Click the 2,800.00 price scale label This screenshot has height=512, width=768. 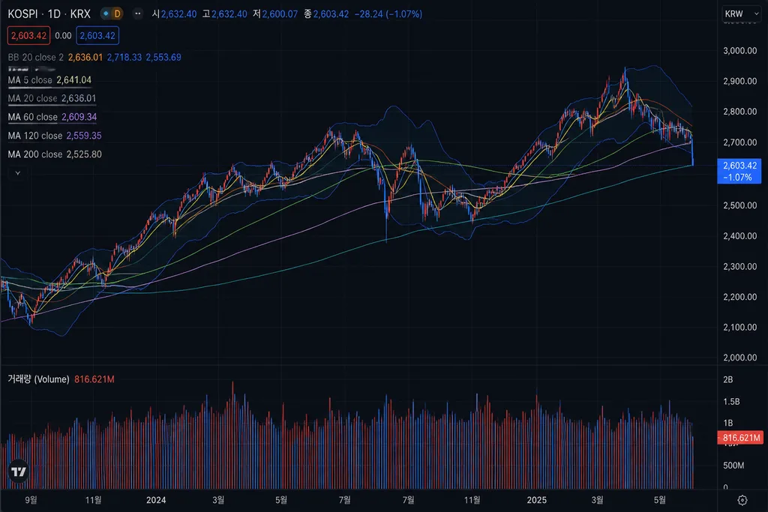[739, 112]
